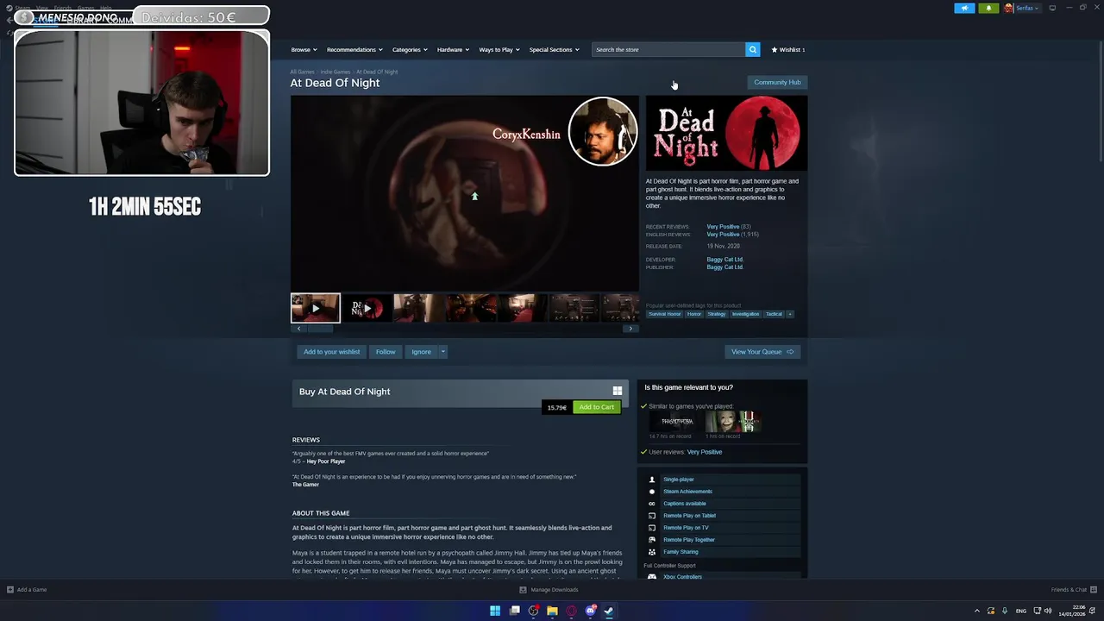Open the Browse dropdown menu
Viewport: 1104px width, 621px height.
pos(304,50)
